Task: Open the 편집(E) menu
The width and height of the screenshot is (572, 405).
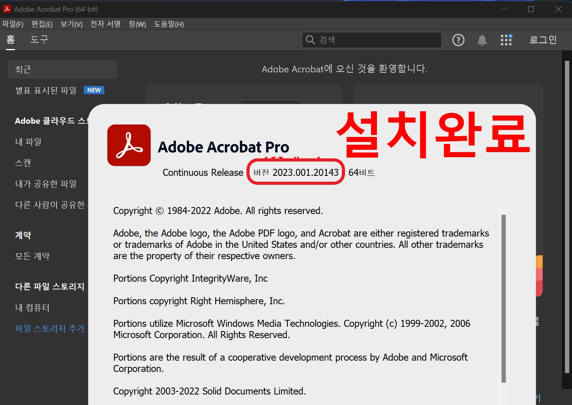Action: [42, 24]
